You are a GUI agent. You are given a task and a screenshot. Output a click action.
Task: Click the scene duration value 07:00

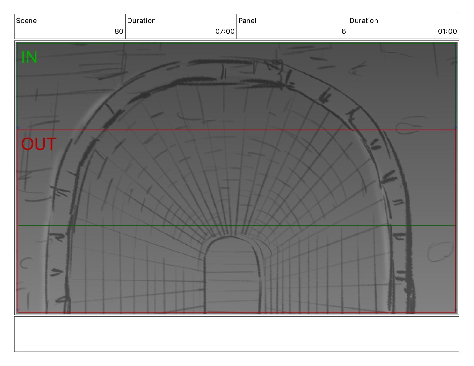(225, 31)
